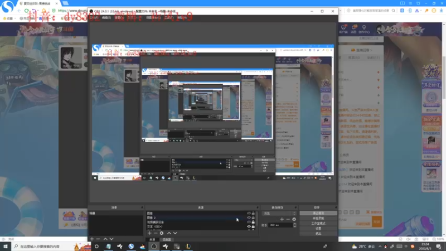Open 查看(V) menu in OBS
This screenshot has width=446, height=251.
[119, 18]
